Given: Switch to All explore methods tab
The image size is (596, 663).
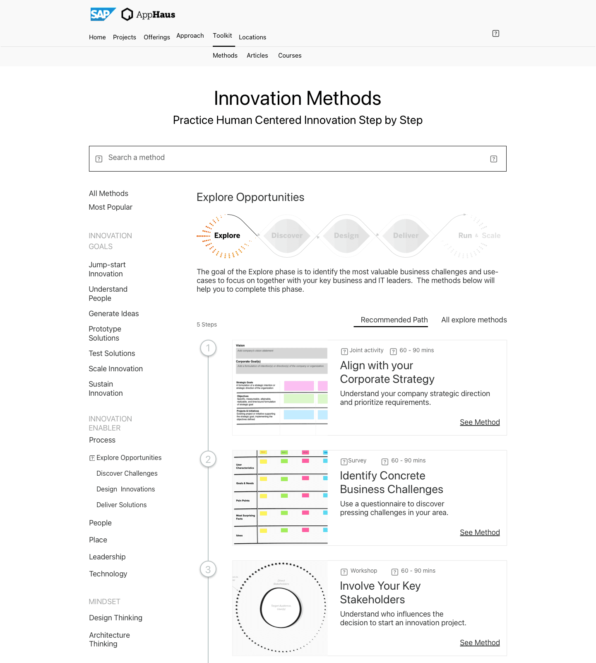Looking at the screenshot, I should coord(474,320).
